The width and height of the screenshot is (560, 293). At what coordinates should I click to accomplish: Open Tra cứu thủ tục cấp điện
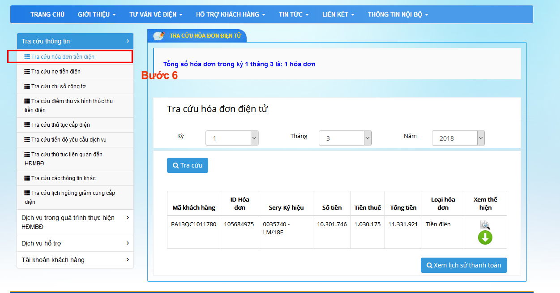[x=60, y=125]
